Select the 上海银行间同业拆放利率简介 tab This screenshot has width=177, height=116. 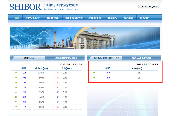[65, 58]
